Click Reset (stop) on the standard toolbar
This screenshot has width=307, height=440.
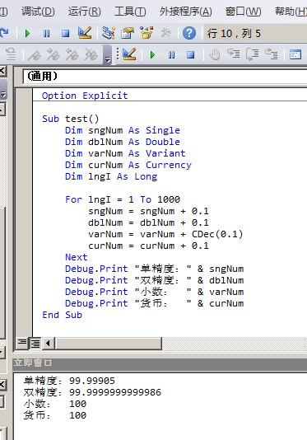click(x=65, y=34)
